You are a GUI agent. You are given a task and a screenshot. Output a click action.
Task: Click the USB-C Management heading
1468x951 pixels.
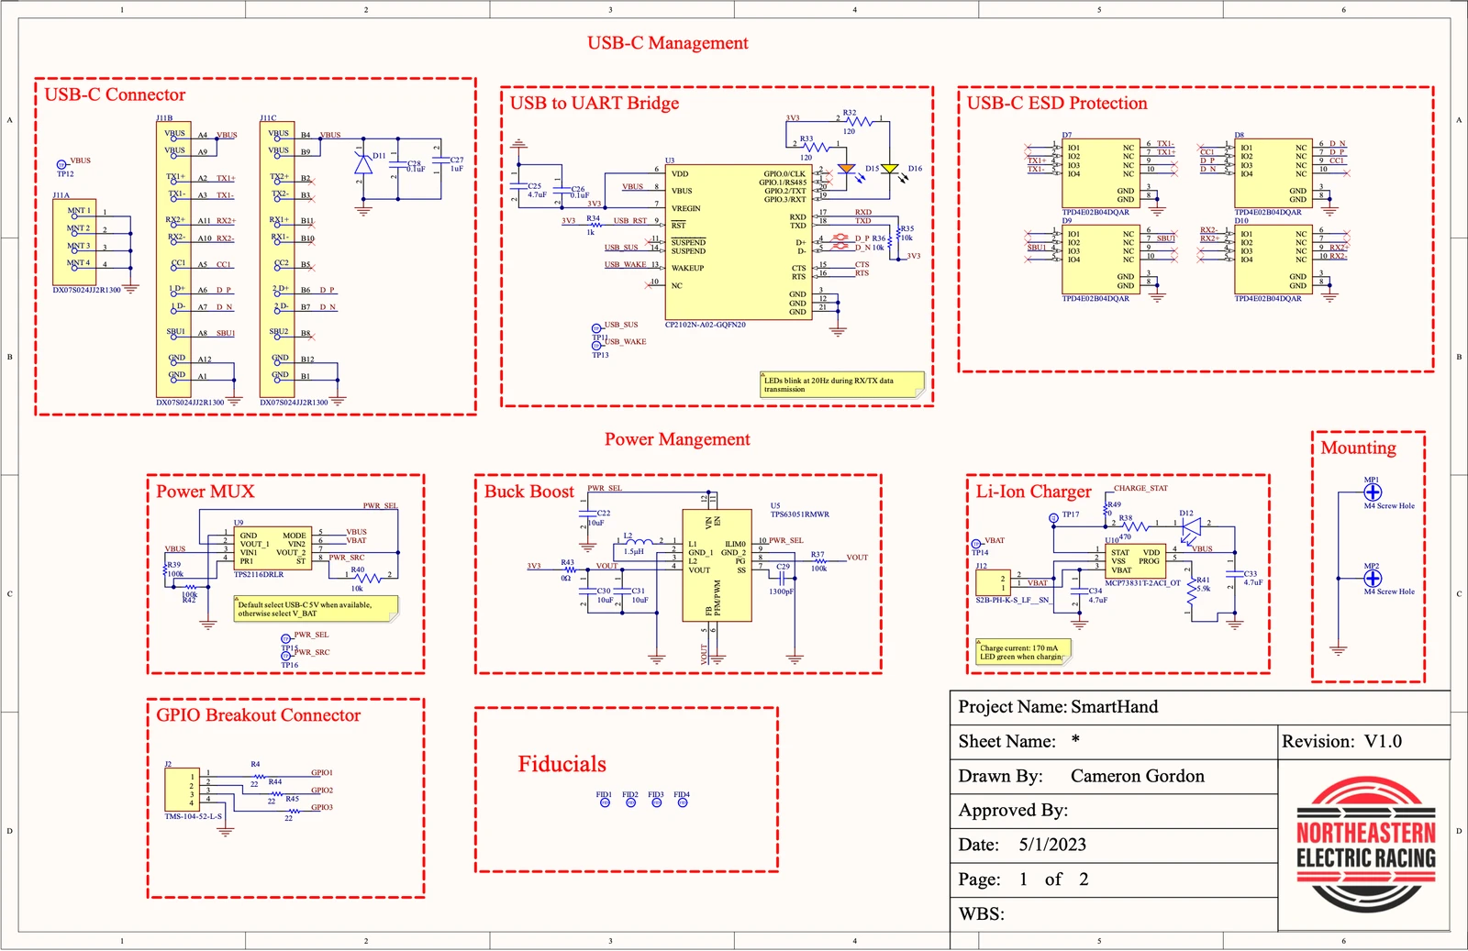pyautogui.click(x=668, y=43)
